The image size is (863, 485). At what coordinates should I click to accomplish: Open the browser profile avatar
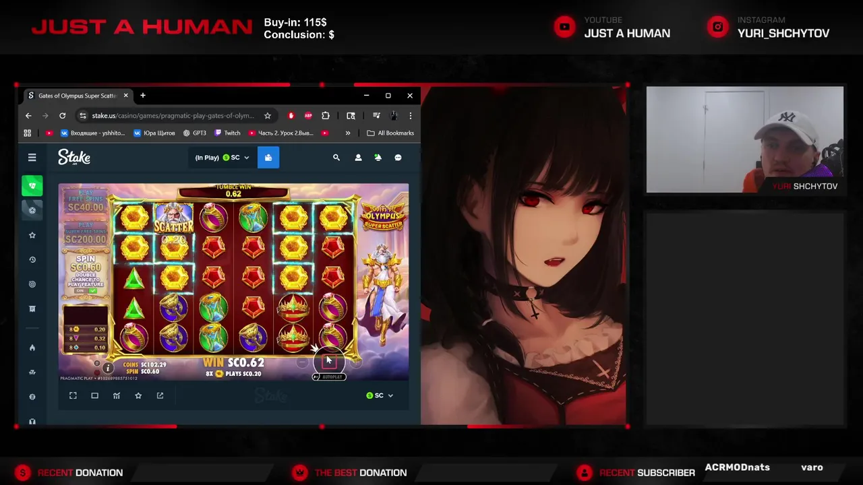click(x=394, y=116)
